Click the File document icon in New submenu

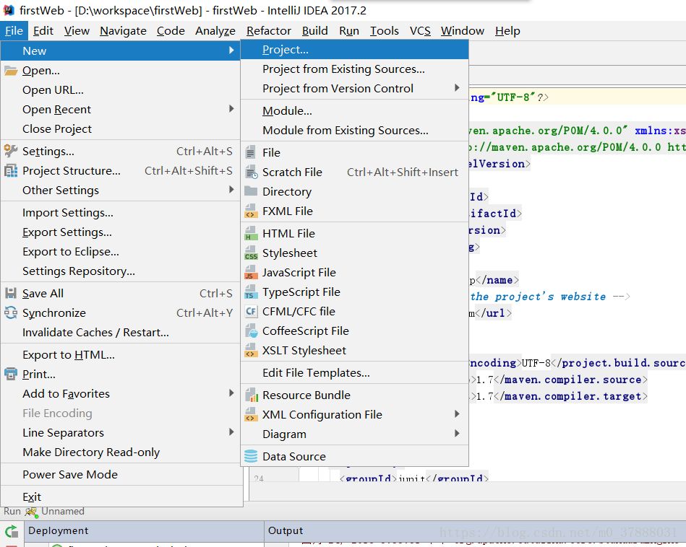[251, 152]
